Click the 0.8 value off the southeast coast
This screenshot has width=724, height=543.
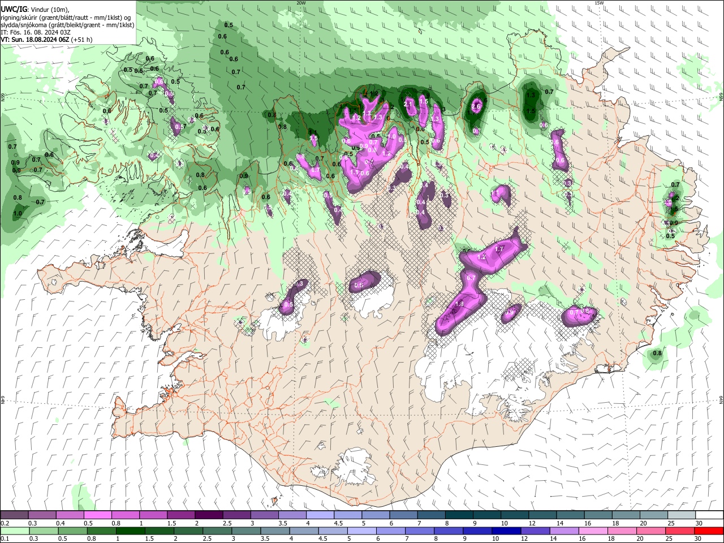click(657, 354)
